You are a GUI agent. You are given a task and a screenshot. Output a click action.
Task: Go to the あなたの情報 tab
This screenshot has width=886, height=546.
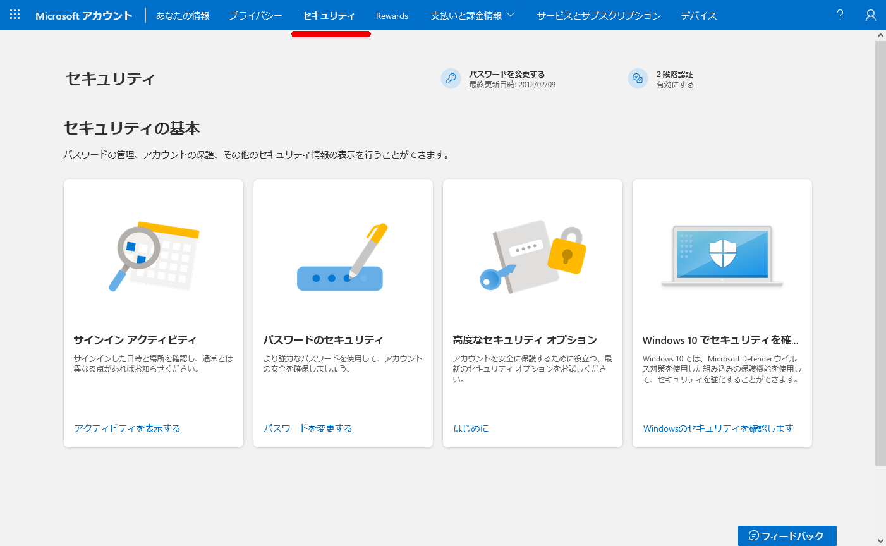click(183, 15)
